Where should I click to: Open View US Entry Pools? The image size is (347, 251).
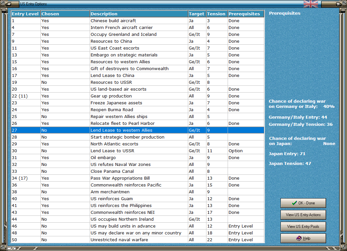pos(303,227)
